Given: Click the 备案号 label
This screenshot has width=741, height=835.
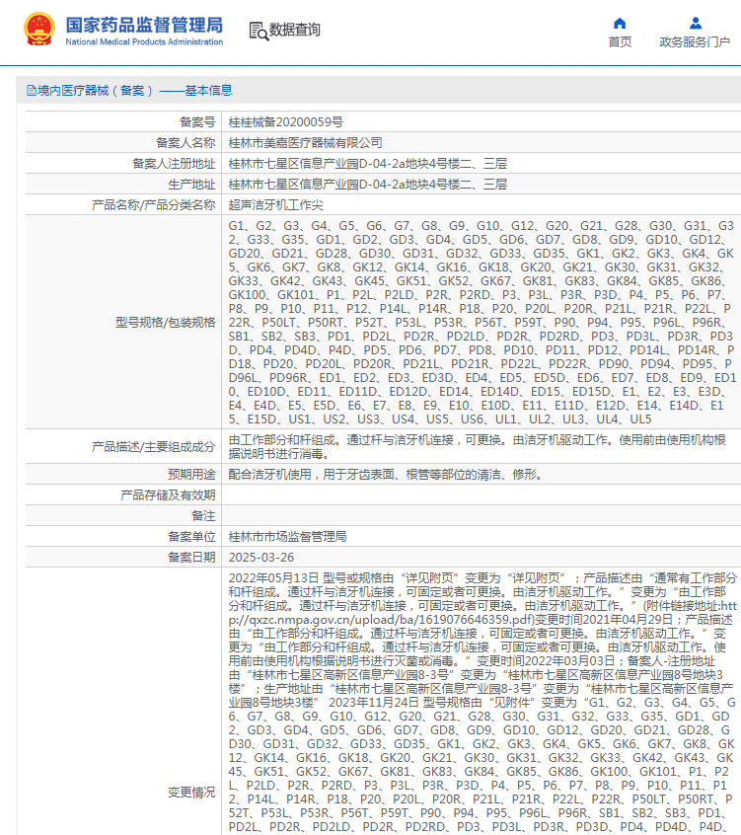Looking at the screenshot, I should click(197, 122).
